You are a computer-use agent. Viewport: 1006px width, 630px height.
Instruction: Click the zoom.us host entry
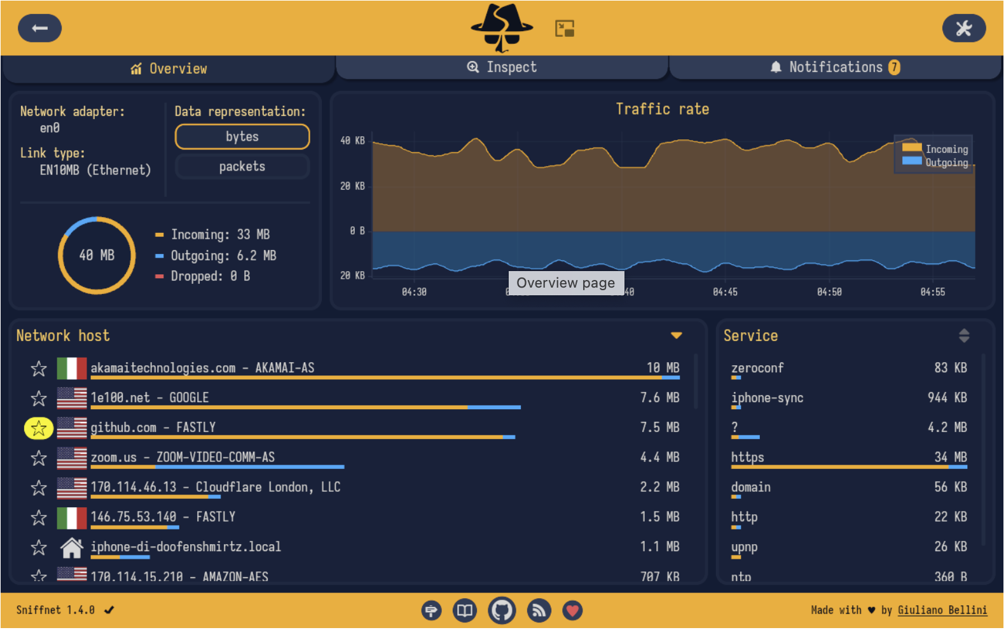[183, 458]
